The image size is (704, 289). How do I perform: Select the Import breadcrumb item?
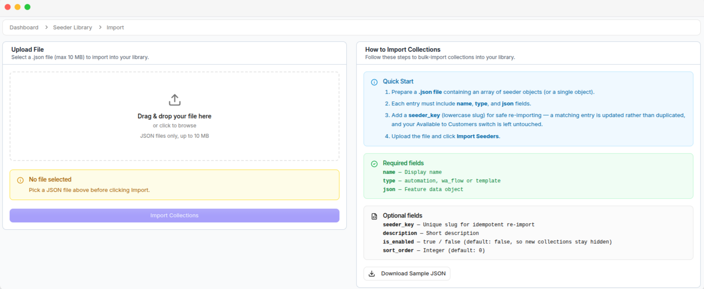(x=115, y=28)
